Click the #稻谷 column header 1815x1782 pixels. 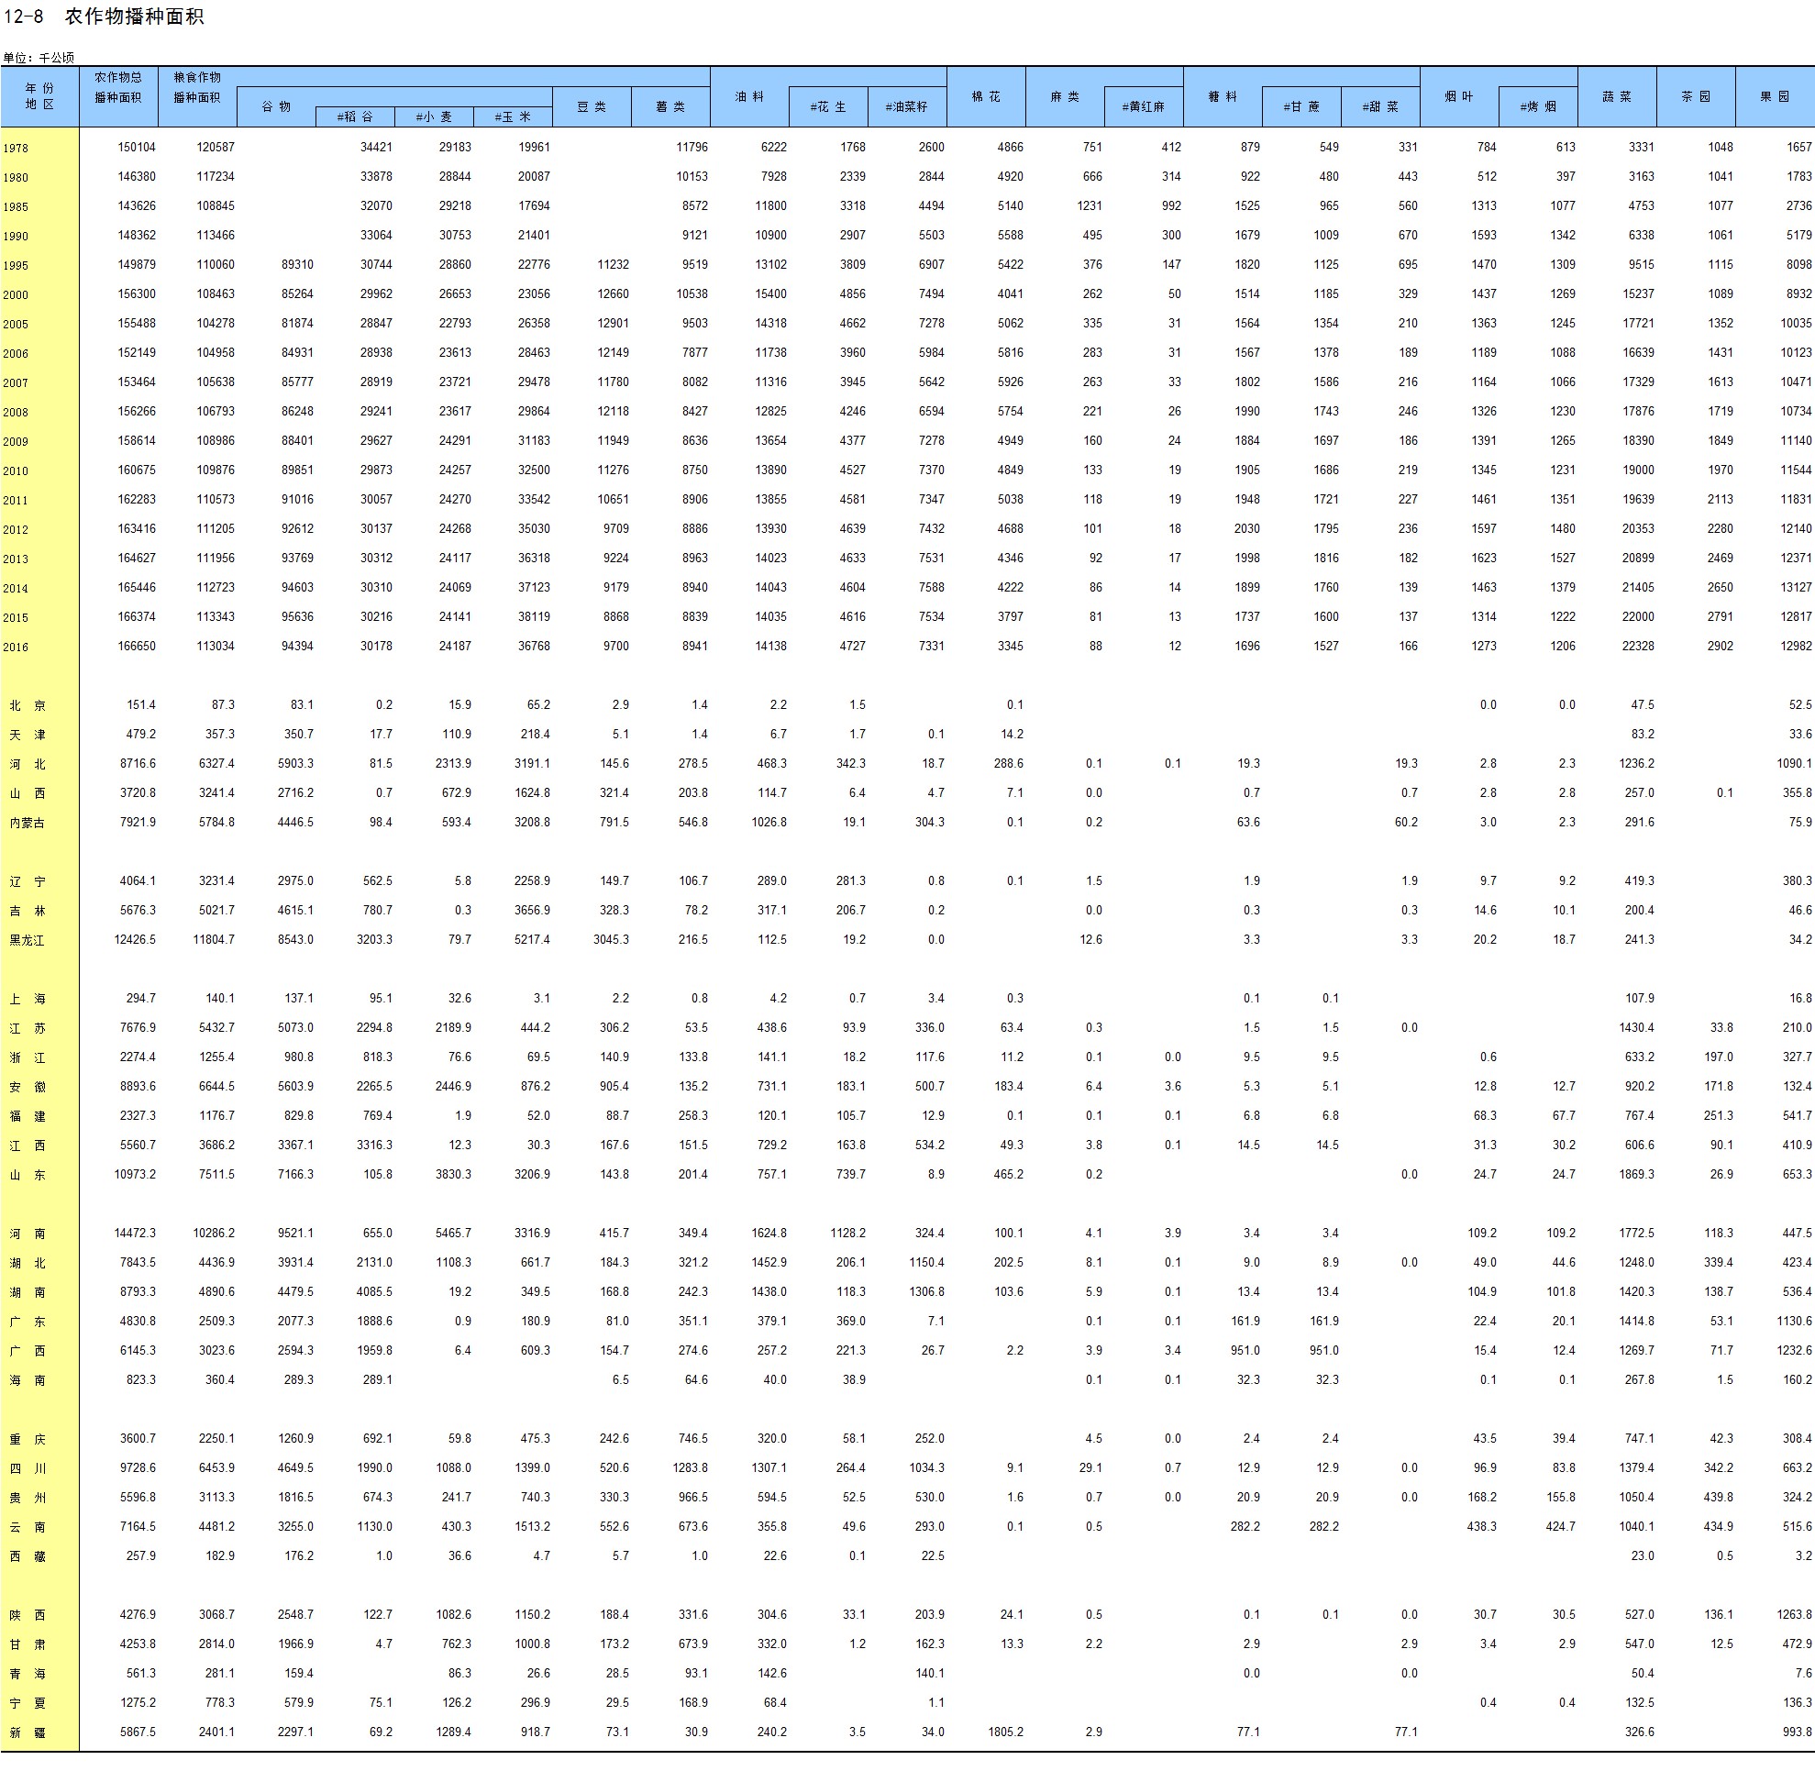355,117
